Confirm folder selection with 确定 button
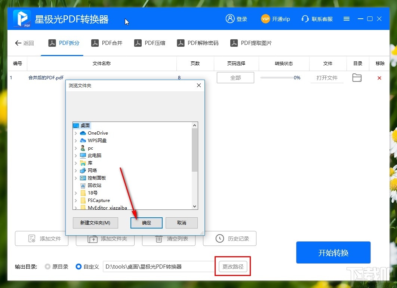The height and width of the screenshot is (288, 397). click(146, 223)
